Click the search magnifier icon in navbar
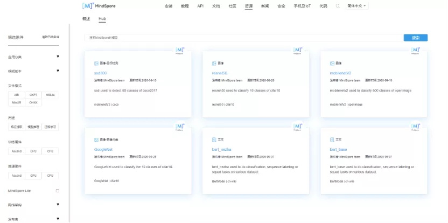The width and height of the screenshot is (448, 223). click(338, 6)
